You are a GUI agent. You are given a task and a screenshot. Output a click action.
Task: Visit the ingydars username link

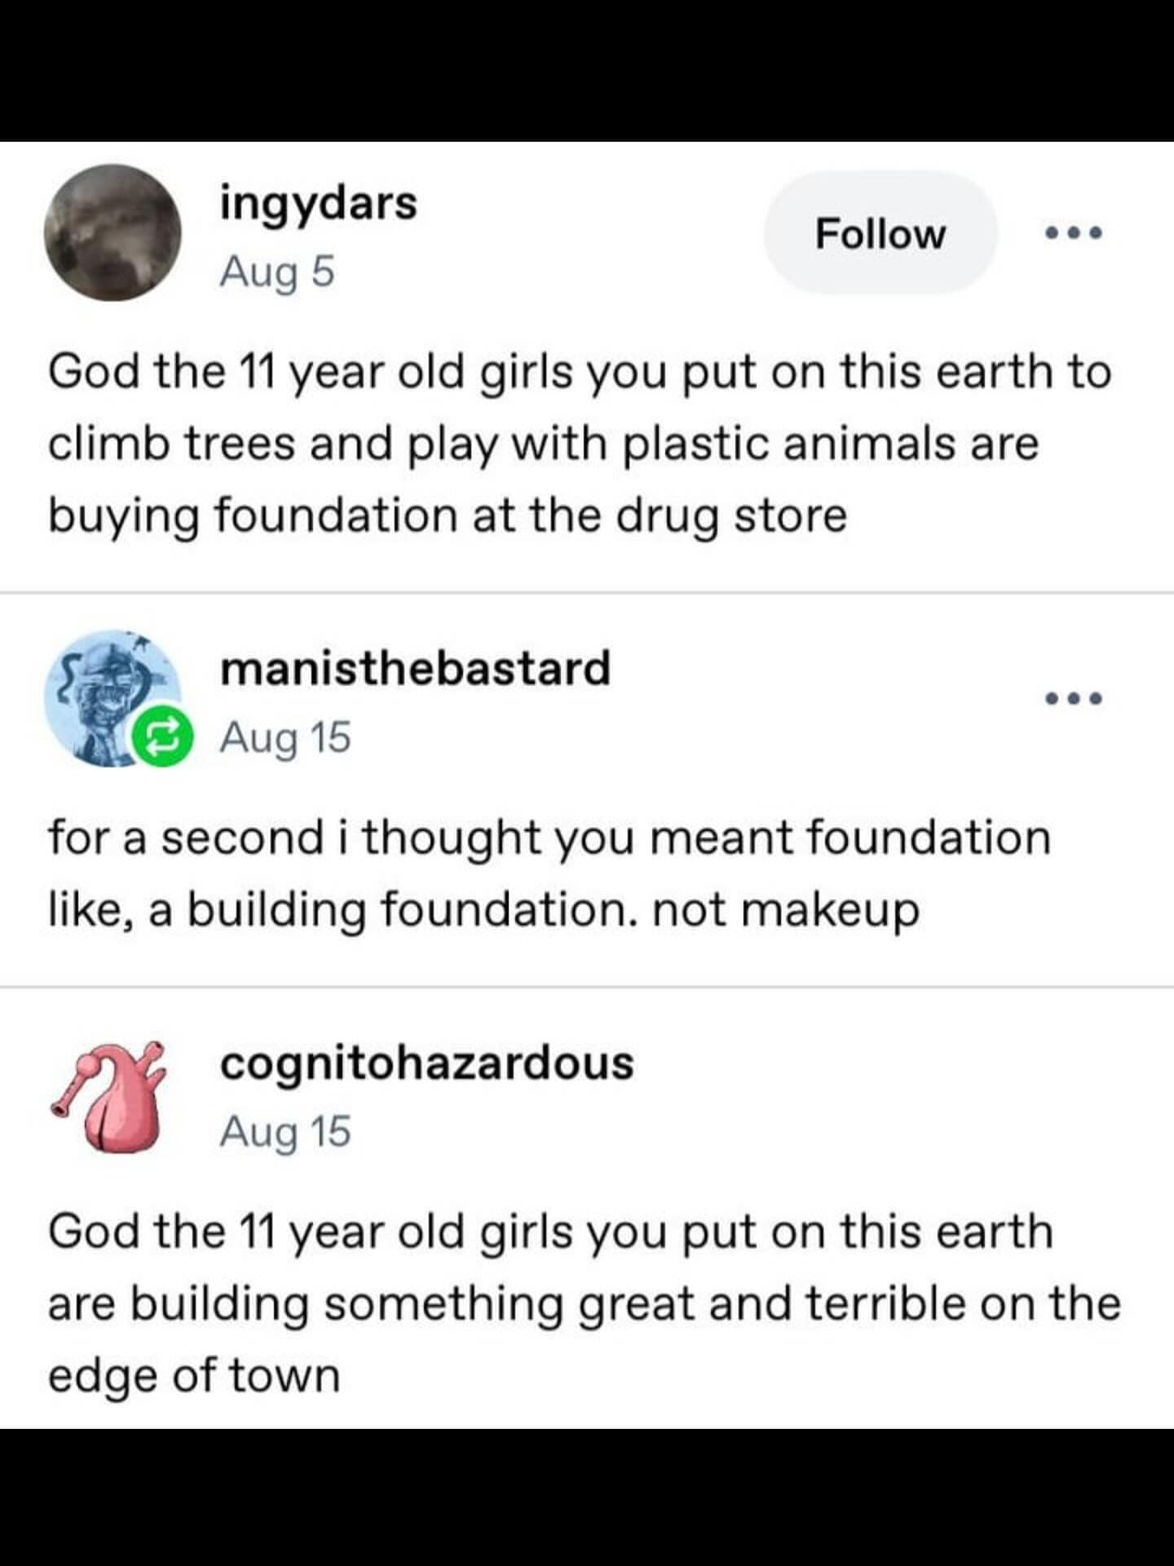(x=318, y=202)
